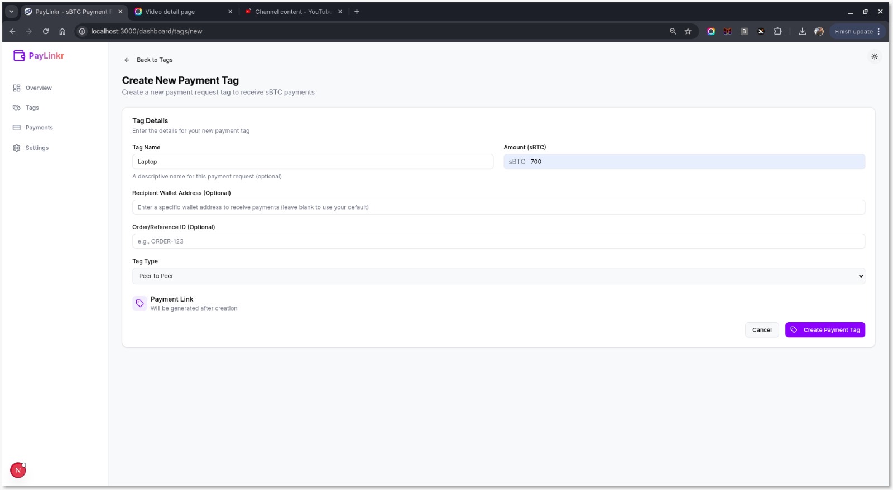Click the browser Home button
The height and width of the screenshot is (490, 893).
[x=63, y=31]
